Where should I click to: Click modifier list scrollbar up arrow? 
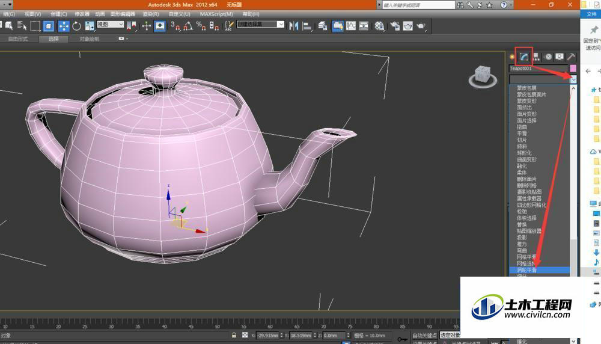pos(573,88)
